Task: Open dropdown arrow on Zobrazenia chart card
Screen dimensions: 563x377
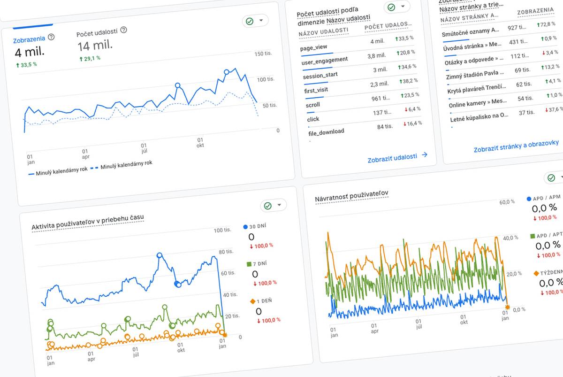Action: 261,21
